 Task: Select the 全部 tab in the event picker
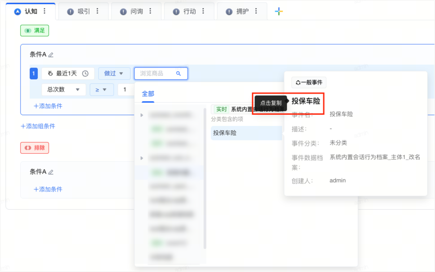148,94
